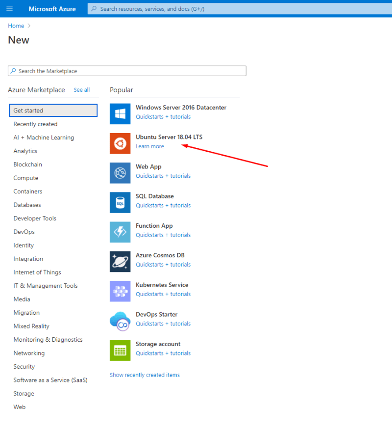
Task: Click the Marketplace search magnifier icon
Action: (13, 71)
